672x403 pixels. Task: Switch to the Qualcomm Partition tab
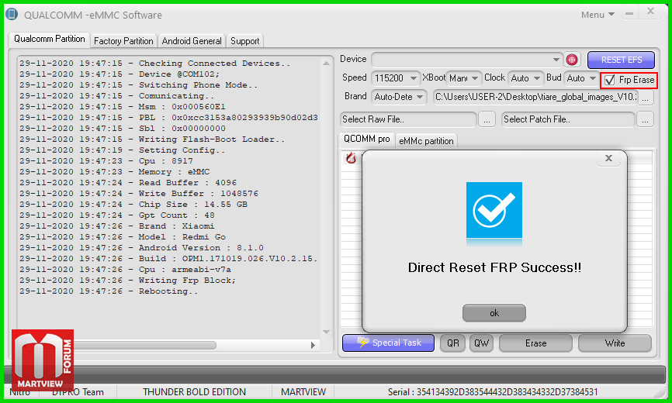tap(50, 39)
